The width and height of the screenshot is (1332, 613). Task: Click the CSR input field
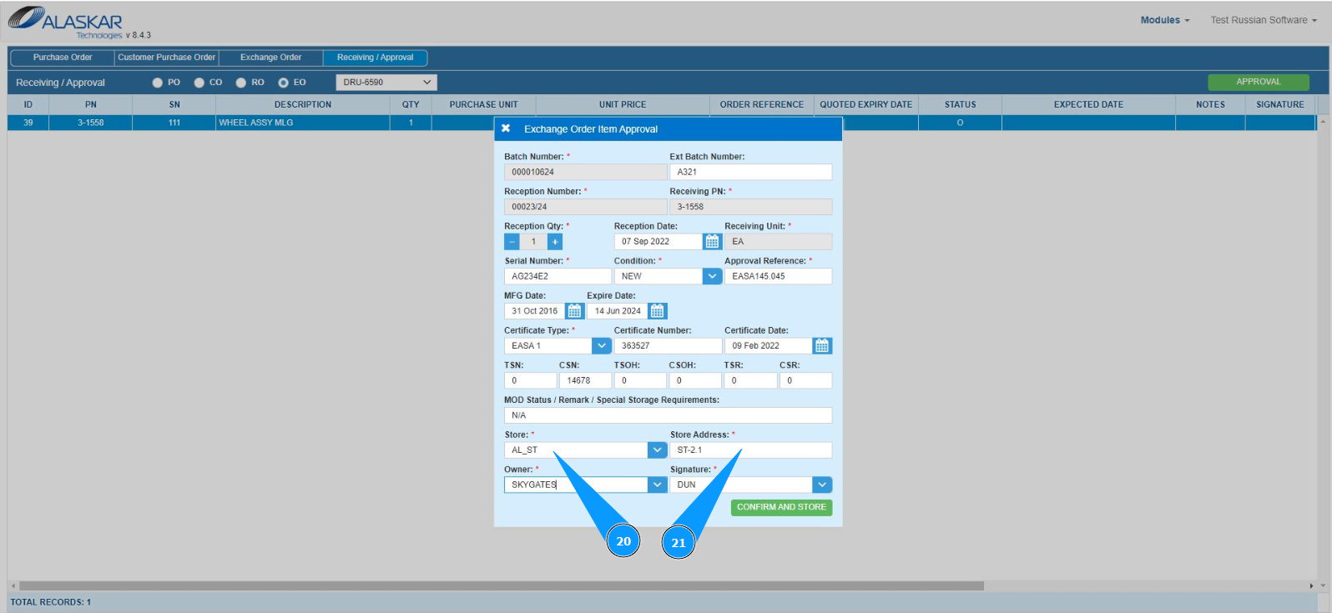(805, 380)
